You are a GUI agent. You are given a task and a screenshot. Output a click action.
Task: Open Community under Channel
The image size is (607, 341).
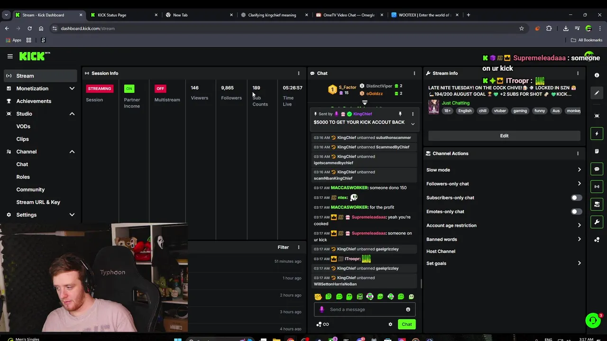pyautogui.click(x=30, y=189)
